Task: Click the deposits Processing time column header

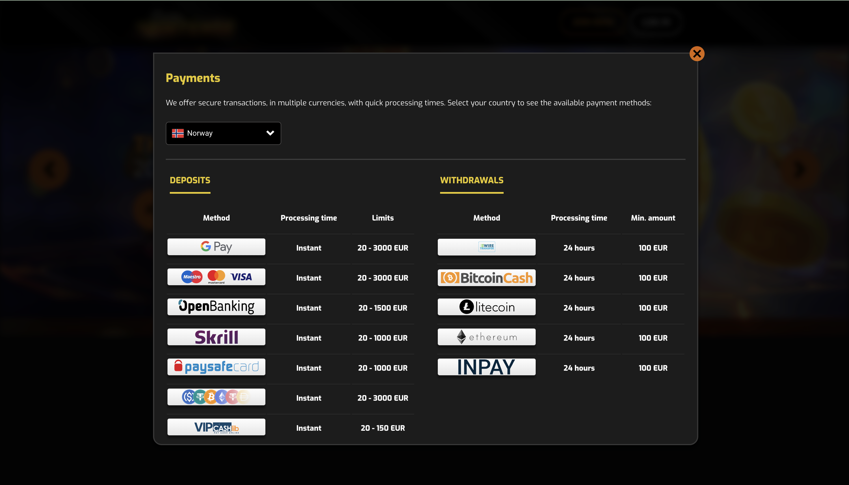Action: click(308, 218)
